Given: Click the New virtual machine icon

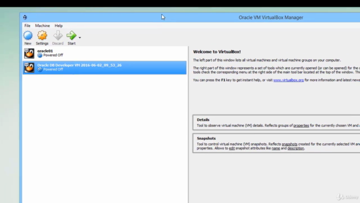Looking at the screenshot, I should 28,36.
